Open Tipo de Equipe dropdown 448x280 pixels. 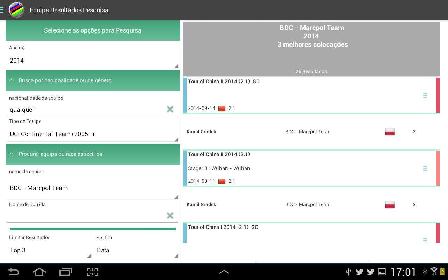tap(93, 134)
